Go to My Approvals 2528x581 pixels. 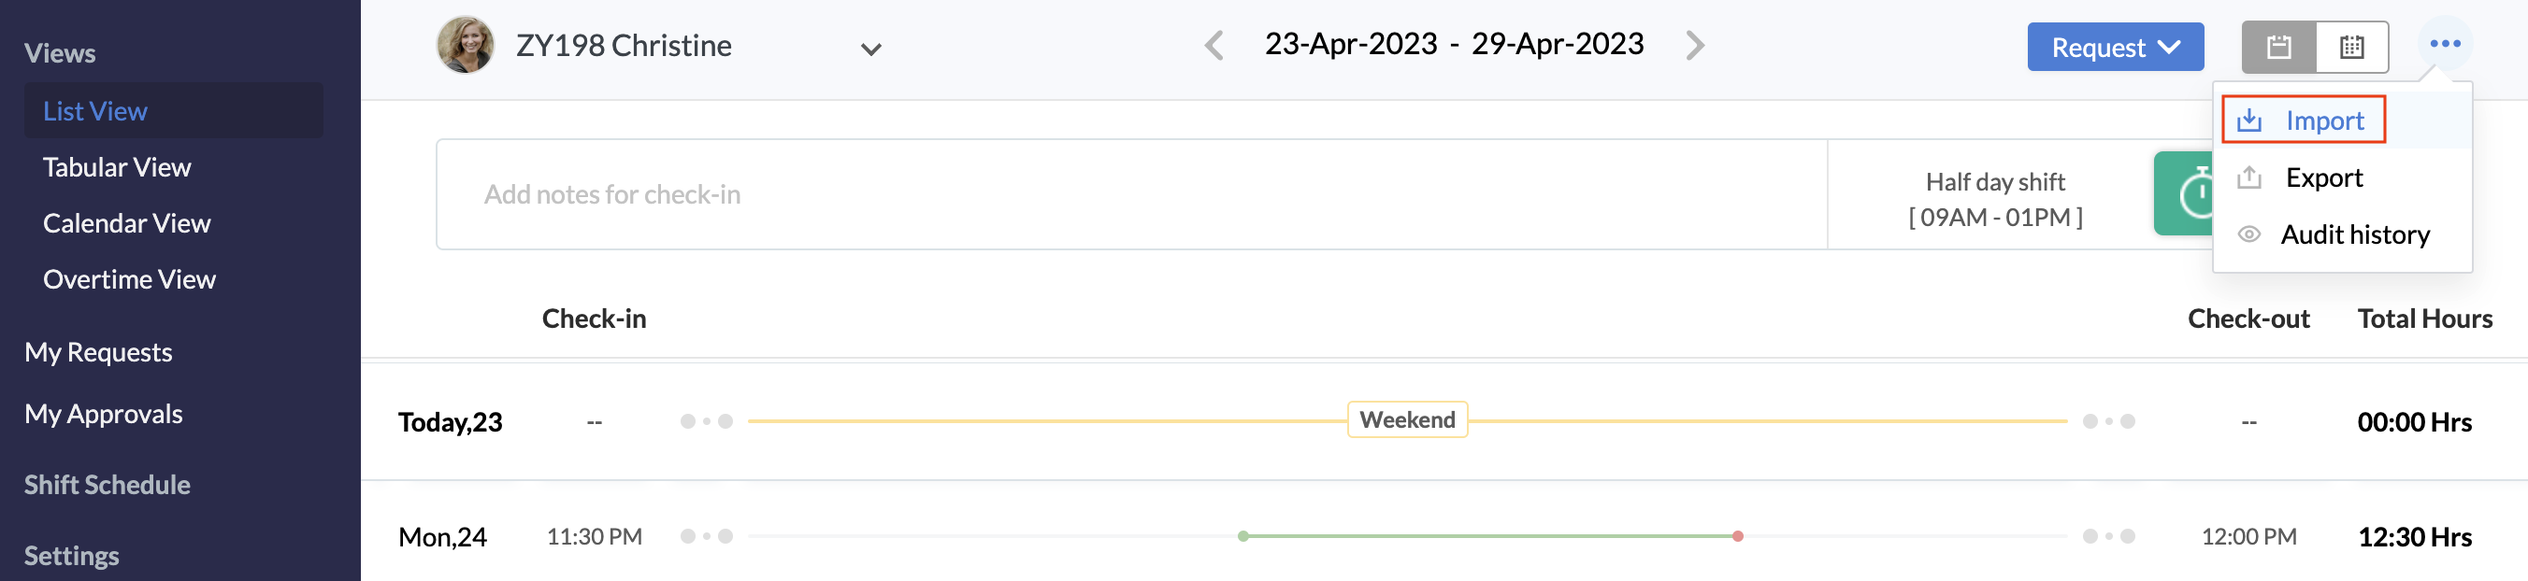(x=103, y=414)
